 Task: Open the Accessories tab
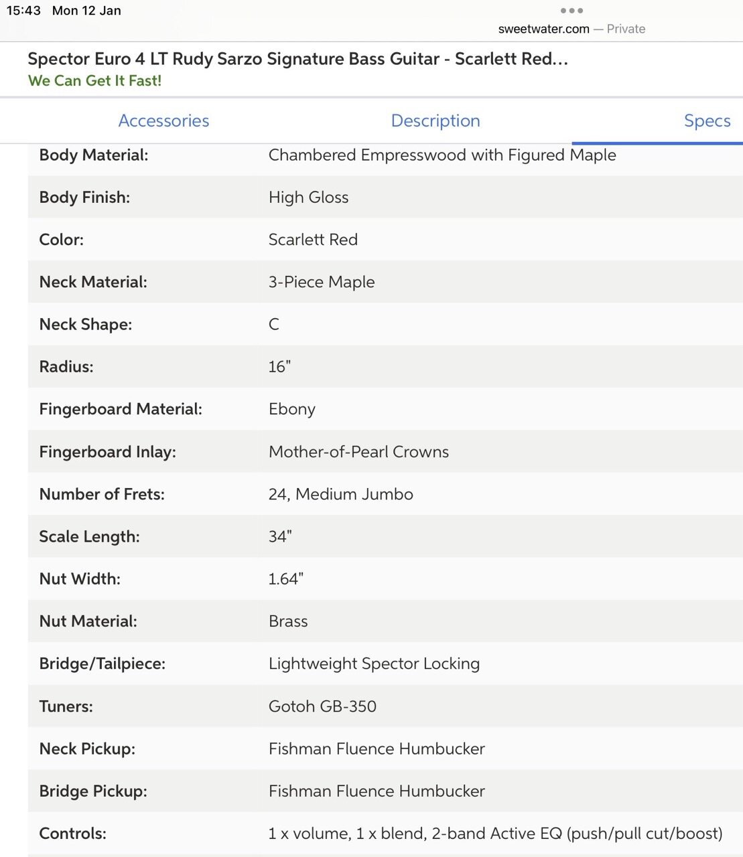(163, 121)
